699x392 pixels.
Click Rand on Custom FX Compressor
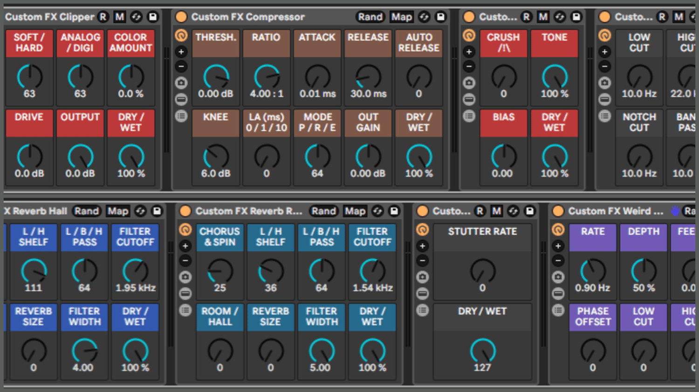tap(370, 17)
